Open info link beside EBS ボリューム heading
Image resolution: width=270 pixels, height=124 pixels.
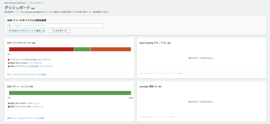click(31, 87)
